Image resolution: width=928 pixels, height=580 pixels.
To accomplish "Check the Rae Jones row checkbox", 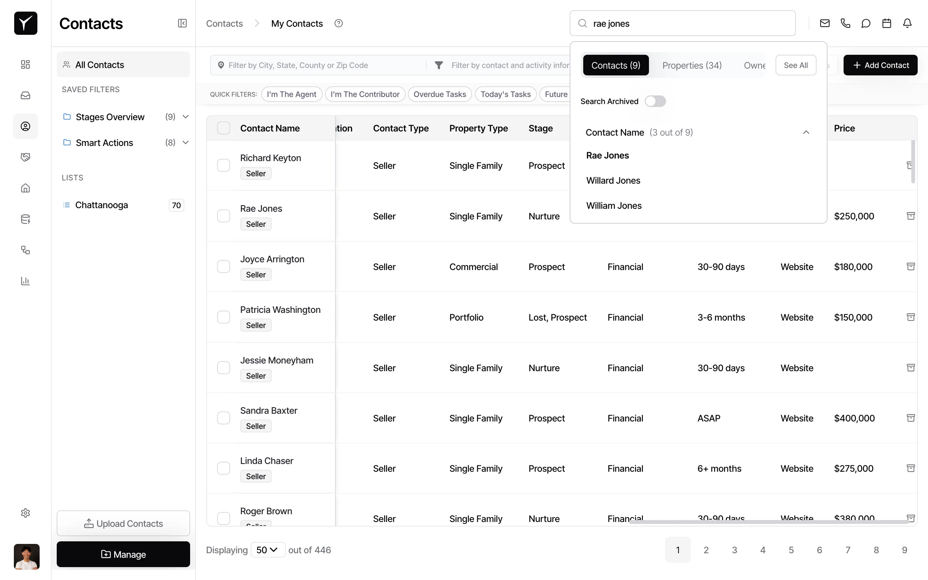I will click(x=224, y=216).
